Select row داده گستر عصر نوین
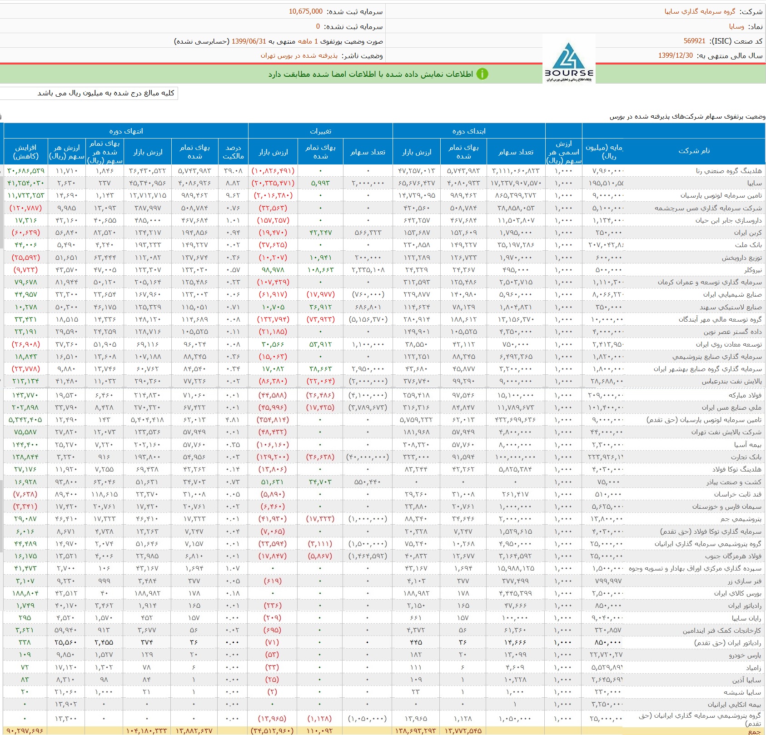This screenshot has width=766, height=735. pyautogui.click(x=384, y=332)
